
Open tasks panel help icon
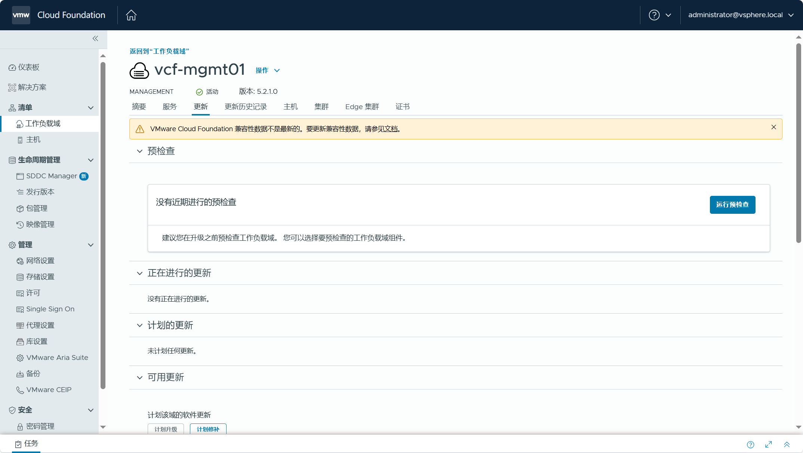(750, 444)
